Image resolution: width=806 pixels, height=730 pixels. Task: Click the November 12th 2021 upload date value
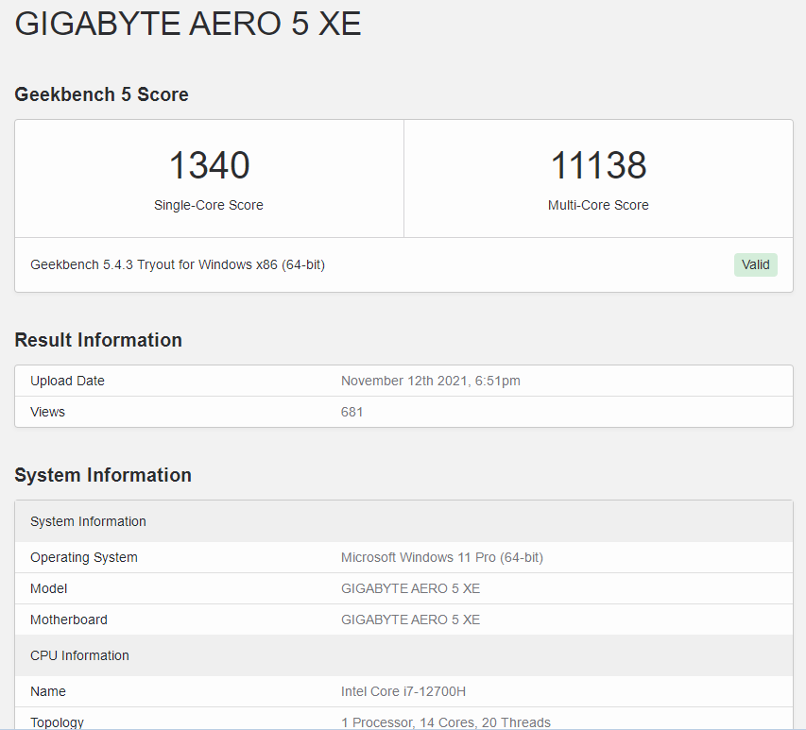tap(430, 381)
